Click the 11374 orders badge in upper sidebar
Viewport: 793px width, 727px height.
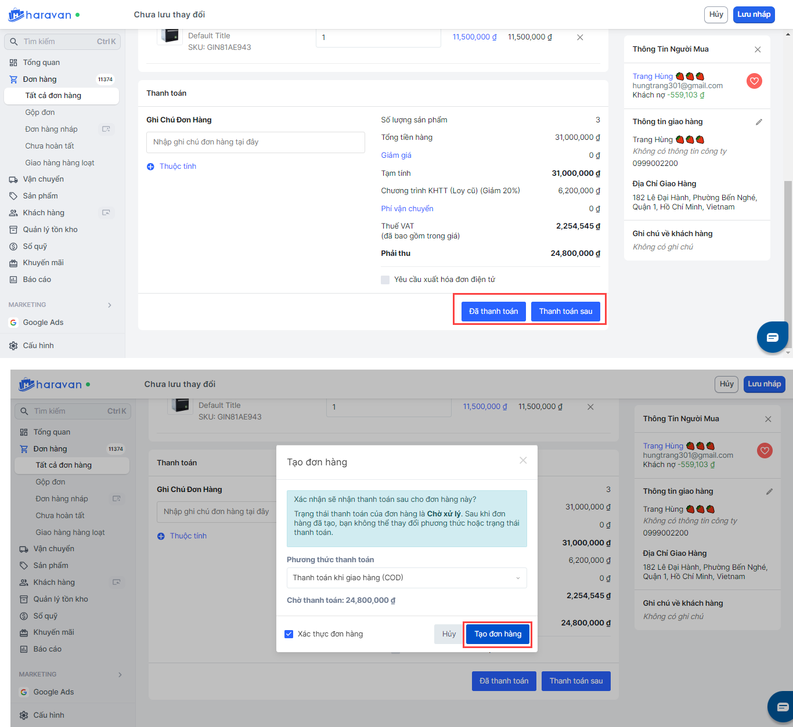click(105, 79)
